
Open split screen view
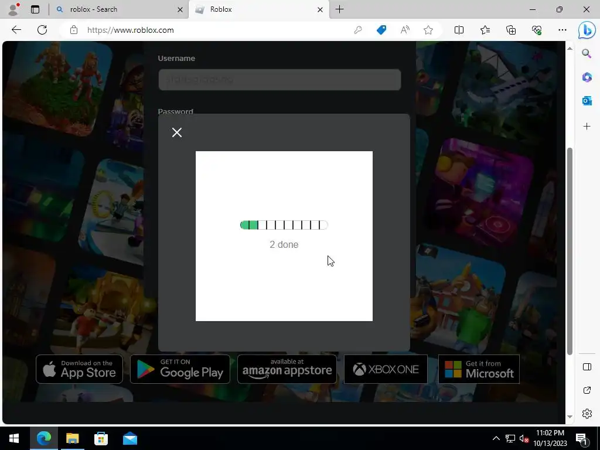click(x=459, y=30)
